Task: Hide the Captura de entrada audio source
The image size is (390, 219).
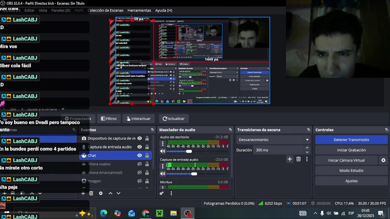Action: coord(140,147)
